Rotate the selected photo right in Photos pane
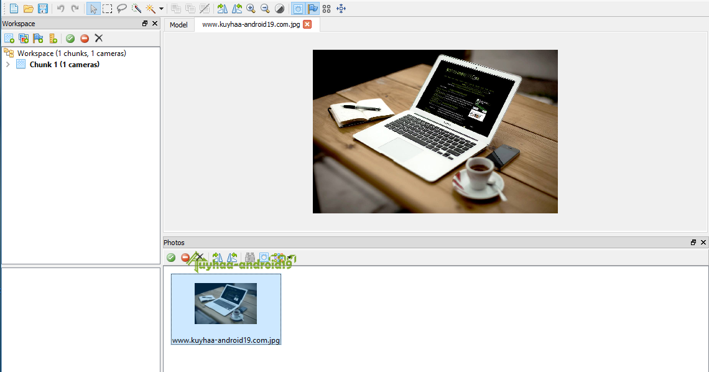Image resolution: width=709 pixels, height=372 pixels. pyautogui.click(x=217, y=257)
